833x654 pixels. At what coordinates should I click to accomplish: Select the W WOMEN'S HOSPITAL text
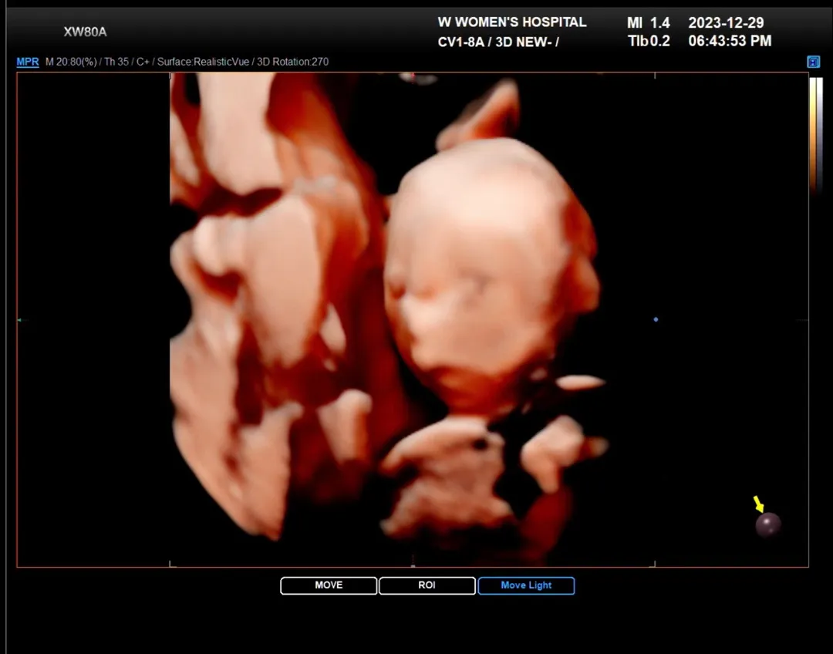[x=511, y=22]
